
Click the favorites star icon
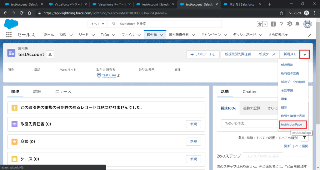pyautogui.click(x=260, y=24)
